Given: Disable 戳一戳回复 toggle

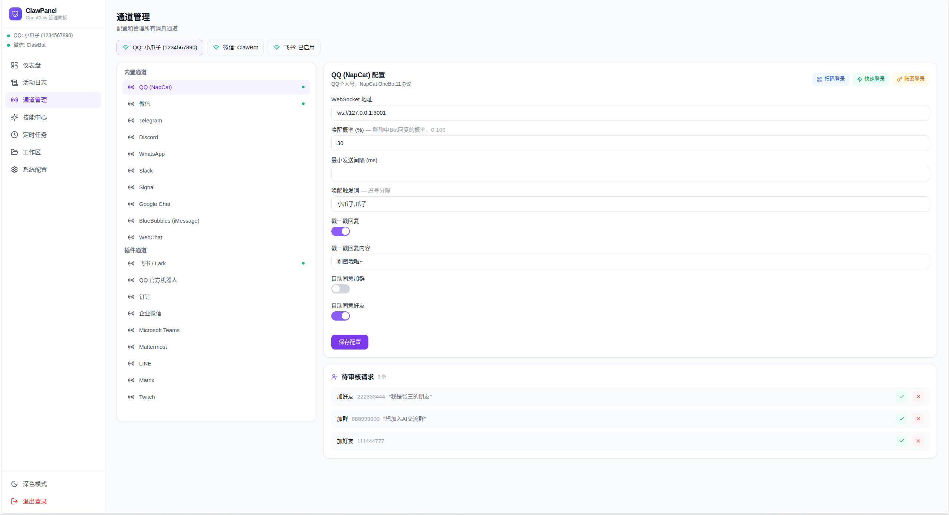Looking at the screenshot, I should pos(340,232).
